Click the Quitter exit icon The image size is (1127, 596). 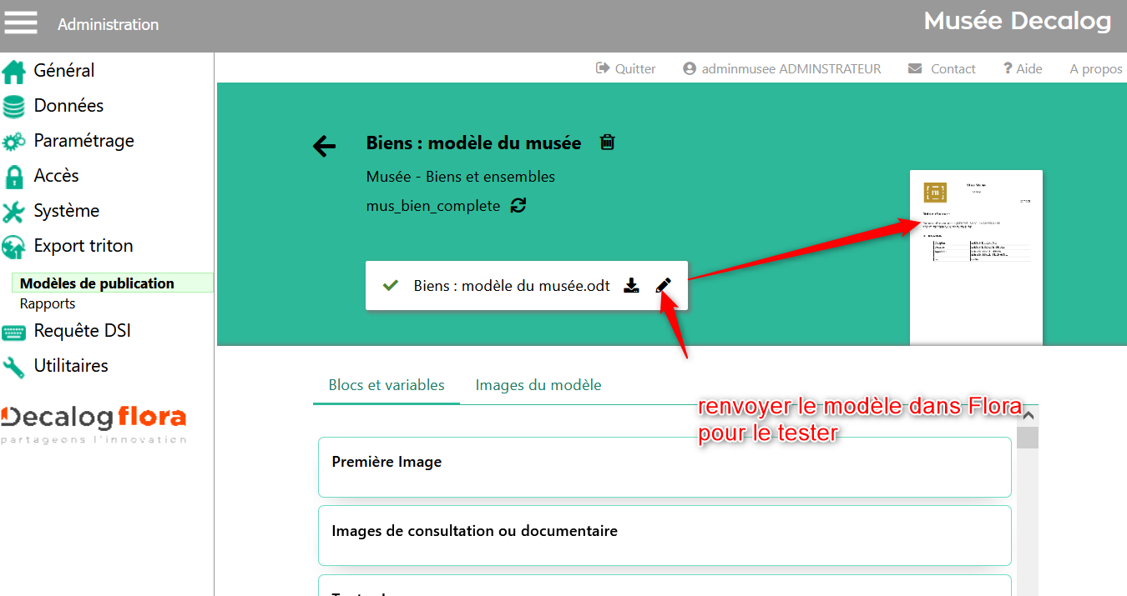coord(603,68)
